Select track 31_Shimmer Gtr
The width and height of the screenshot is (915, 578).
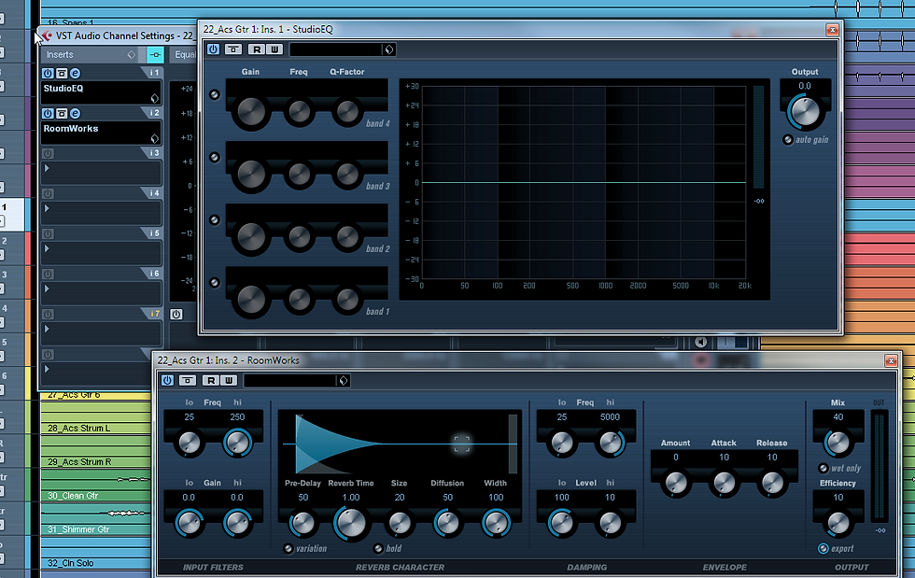tap(78, 529)
